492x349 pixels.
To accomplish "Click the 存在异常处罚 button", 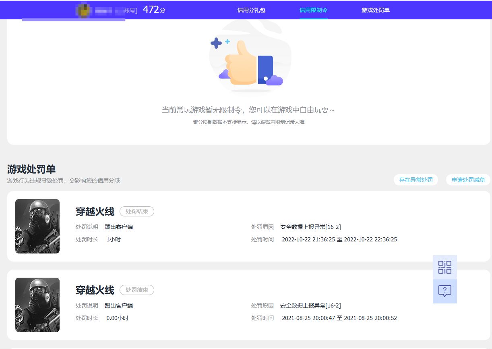I will pyautogui.click(x=416, y=180).
